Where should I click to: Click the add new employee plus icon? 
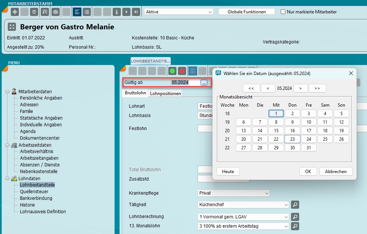[x=15, y=12]
